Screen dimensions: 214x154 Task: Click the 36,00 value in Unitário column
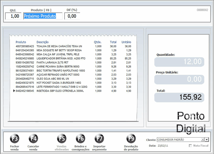(x=128, y=46)
